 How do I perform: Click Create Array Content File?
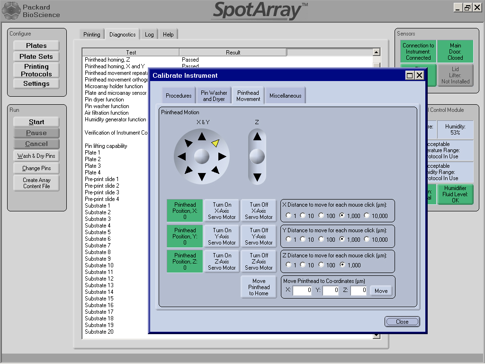tap(36, 183)
